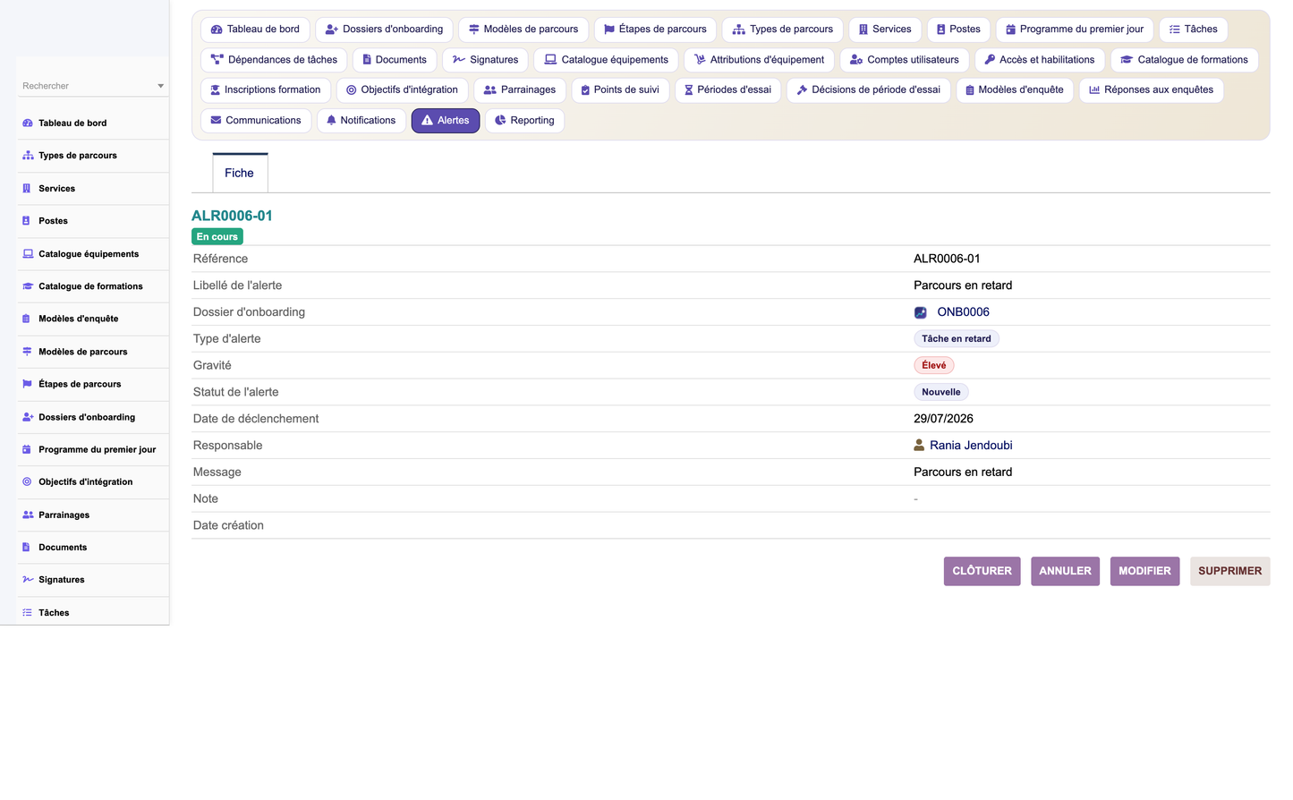This screenshot has width=1293, height=800.
Task: Click the Documents file icon in sidebar
Action: (x=27, y=547)
